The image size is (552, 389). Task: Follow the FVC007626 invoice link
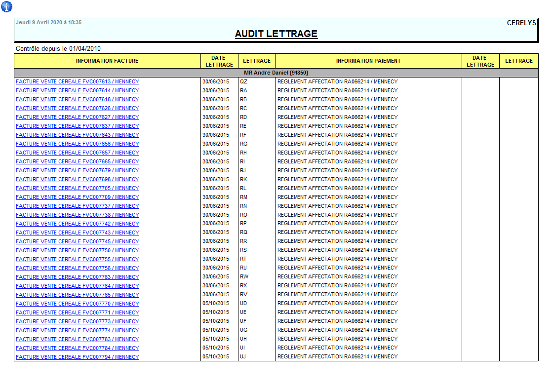pyautogui.click(x=78, y=109)
